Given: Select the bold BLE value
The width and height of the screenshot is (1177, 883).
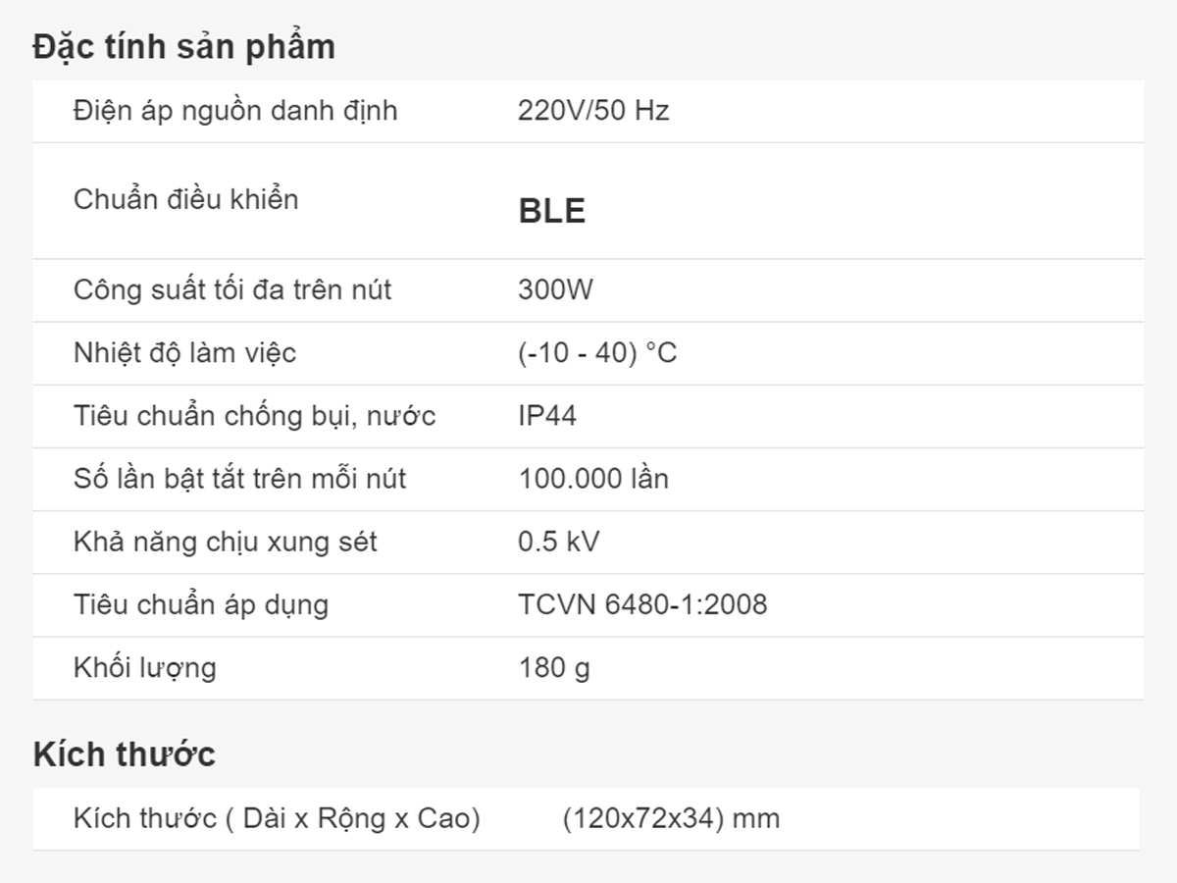Looking at the screenshot, I should [x=551, y=212].
